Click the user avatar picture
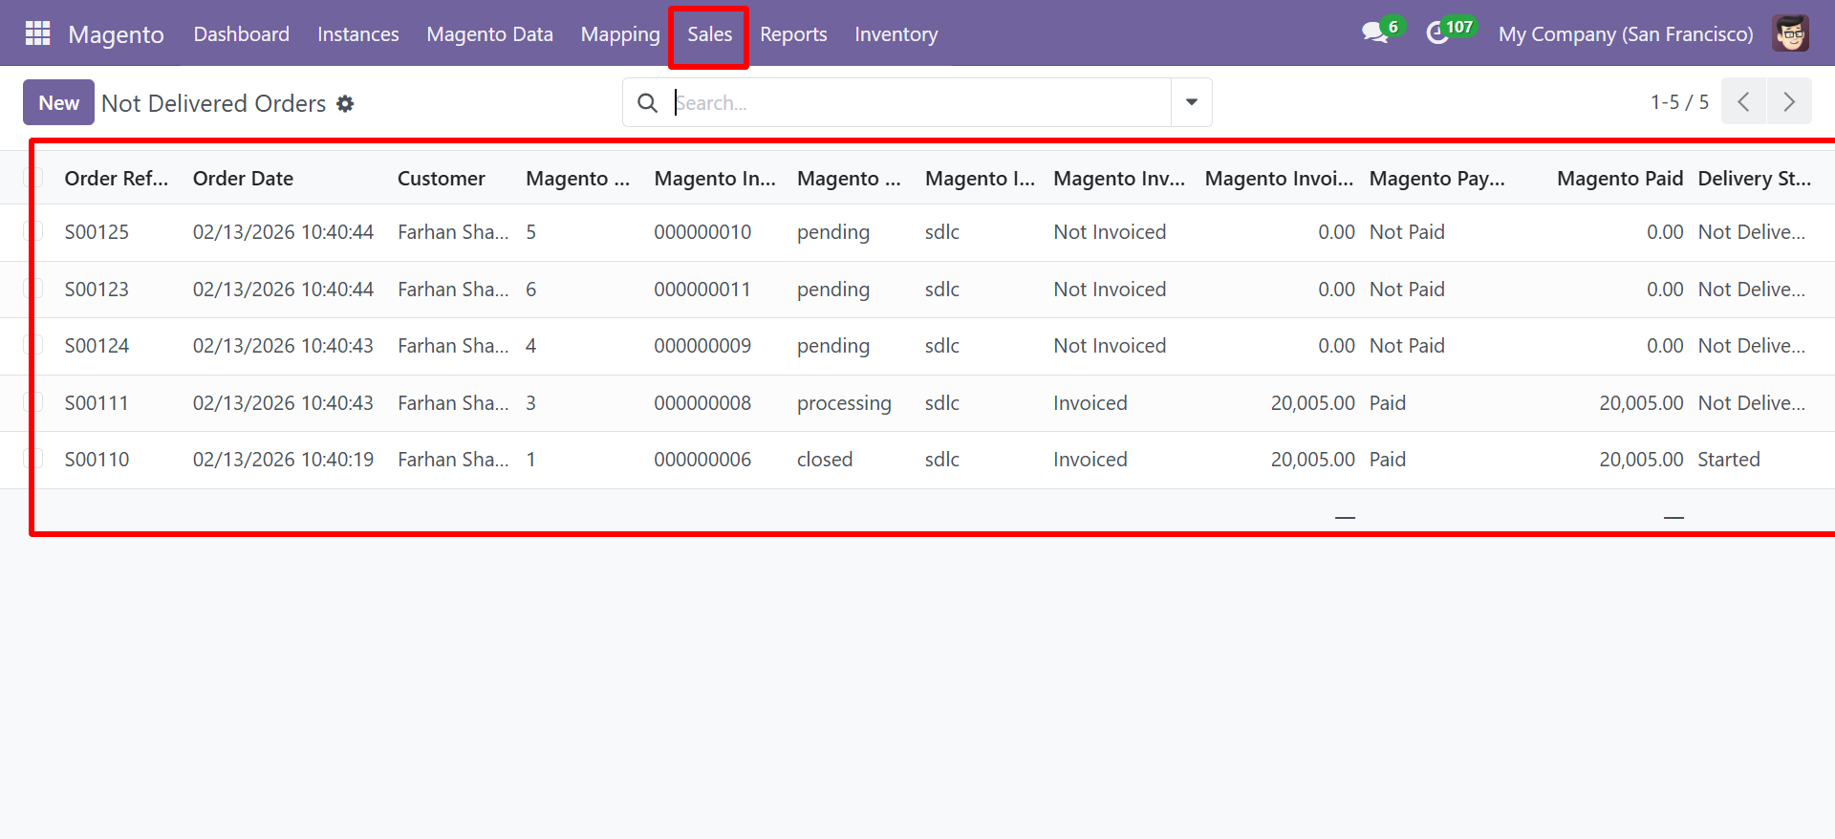The width and height of the screenshot is (1835, 839). [x=1790, y=33]
